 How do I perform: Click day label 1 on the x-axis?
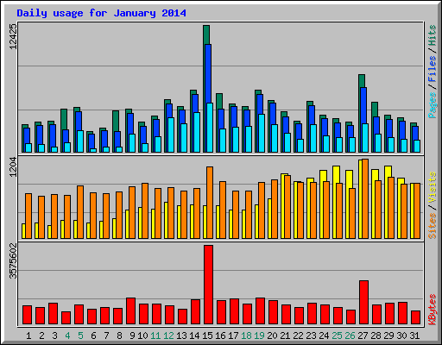point(28,336)
